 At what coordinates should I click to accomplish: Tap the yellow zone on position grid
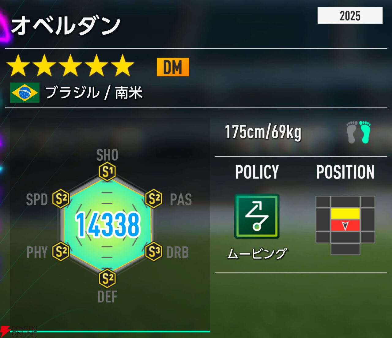[345, 214]
